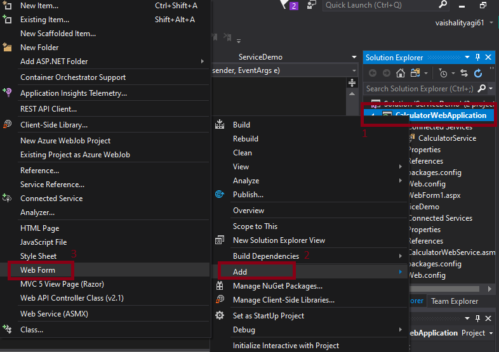Expand the View submenu
The height and width of the screenshot is (352, 499).
coord(310,167)
